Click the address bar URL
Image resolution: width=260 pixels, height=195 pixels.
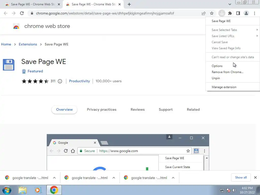click(x=105, y=13)
